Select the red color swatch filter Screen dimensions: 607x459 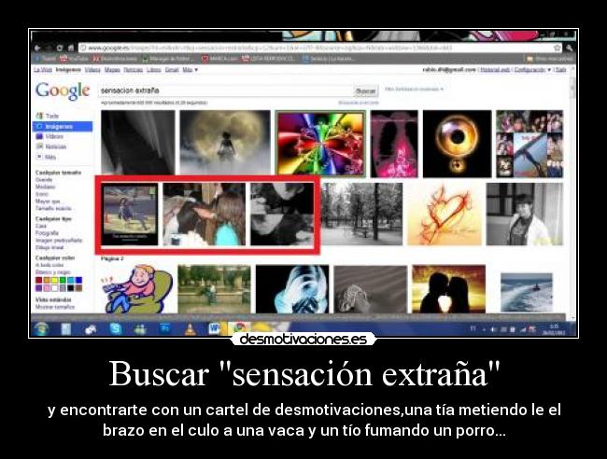coord(38,280)
